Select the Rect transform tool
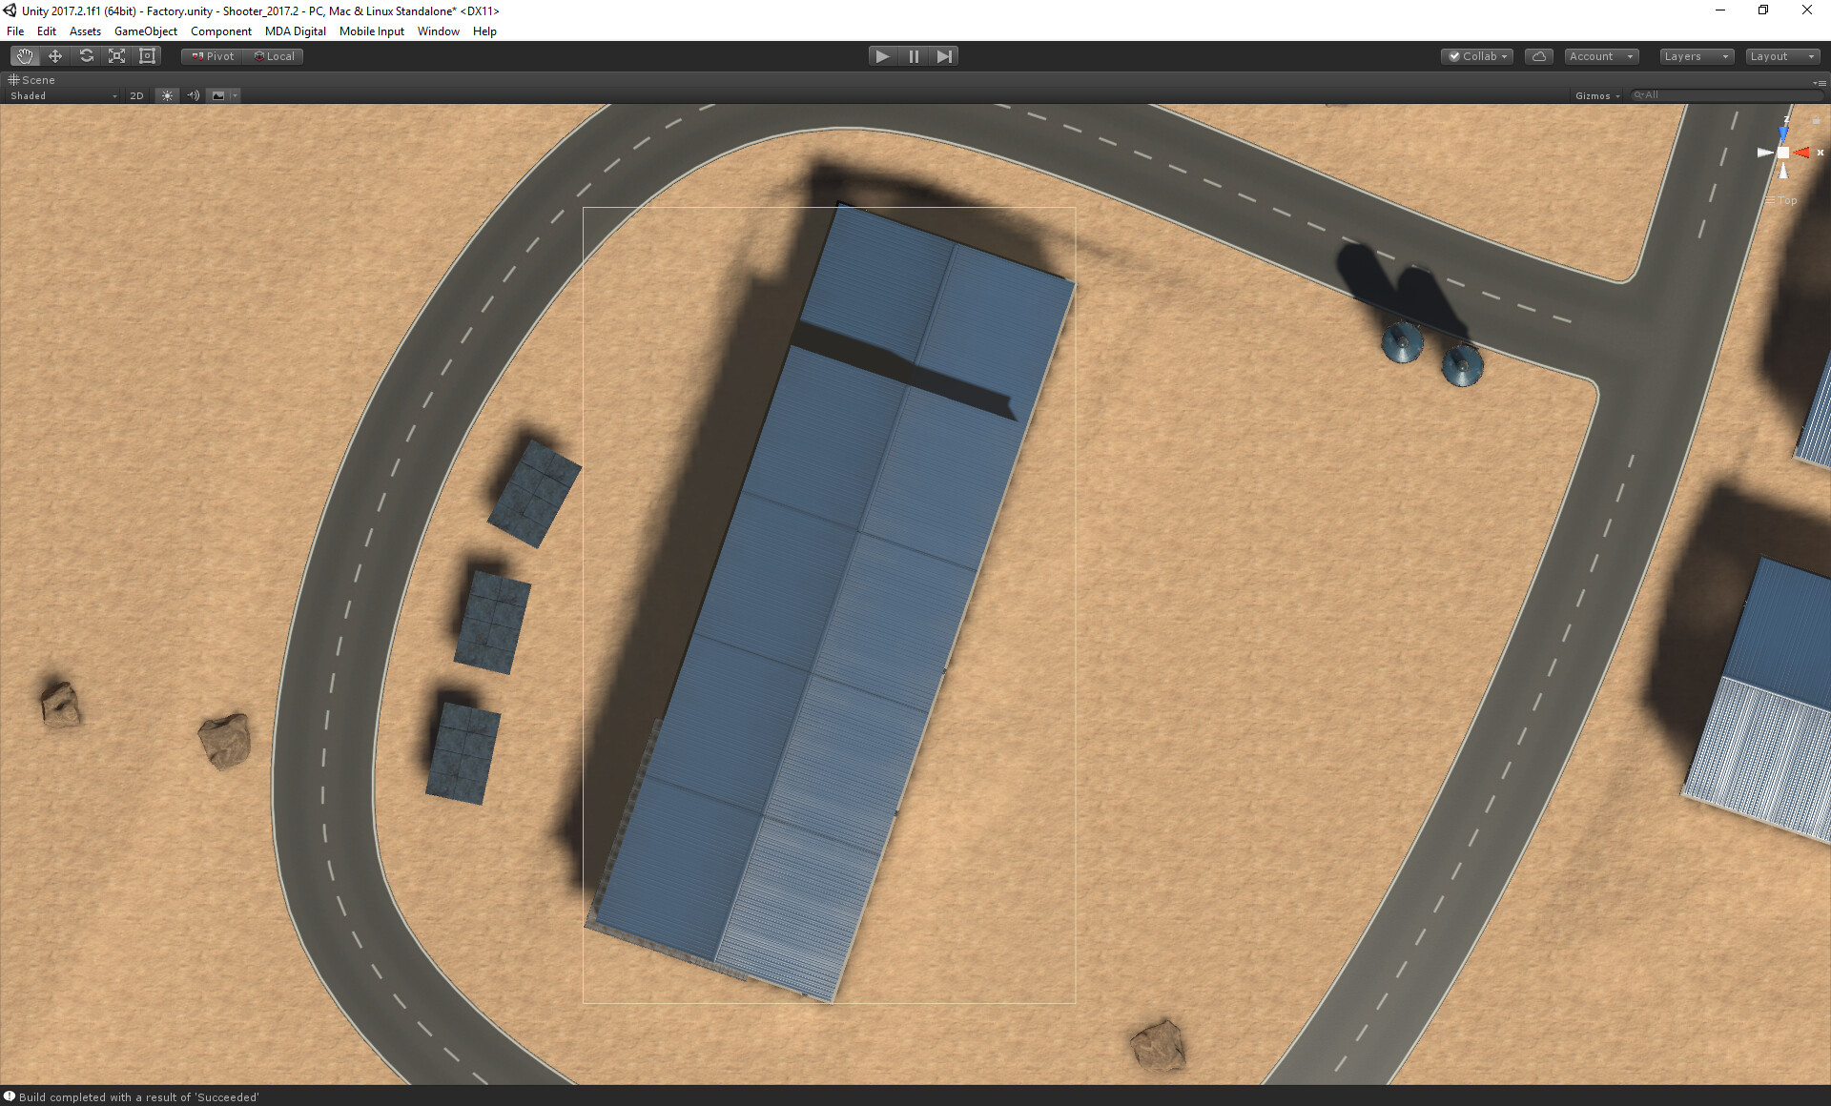The image size is (1831, 1106). click(x=147, y=56)
